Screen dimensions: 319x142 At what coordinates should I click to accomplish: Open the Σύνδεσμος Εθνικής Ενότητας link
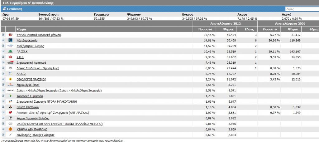coord(36,135)
